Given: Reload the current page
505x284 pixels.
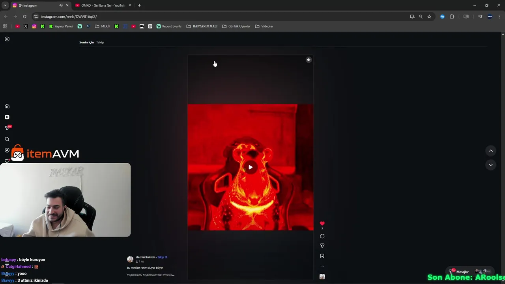Looking at the screenshot, I should click(x=24, y=17).
